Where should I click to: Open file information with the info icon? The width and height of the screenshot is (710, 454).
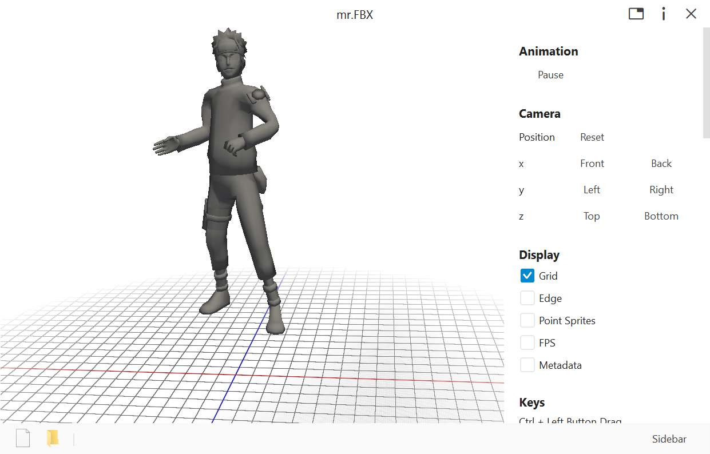tap(664, 14)
